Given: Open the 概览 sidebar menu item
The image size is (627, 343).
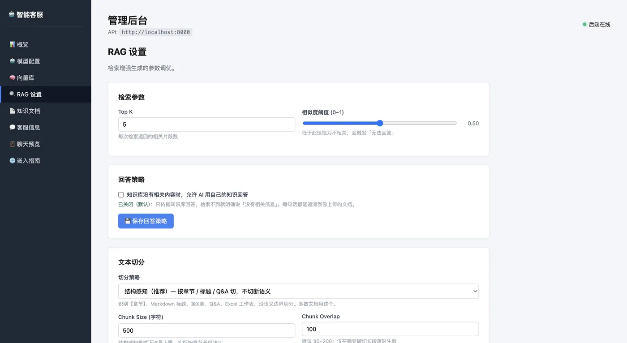Looking at the screenshot, I should tap(46, 44).
